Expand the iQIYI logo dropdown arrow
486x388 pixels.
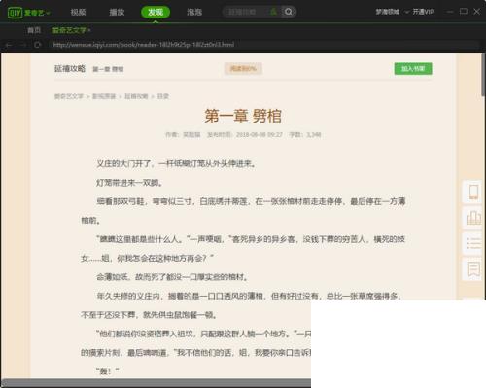(x=49, y=13)
